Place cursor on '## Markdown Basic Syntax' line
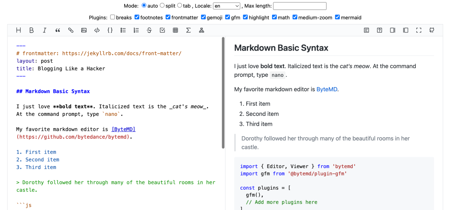Viewport: 450px width, 210px height. coord(53,91)
